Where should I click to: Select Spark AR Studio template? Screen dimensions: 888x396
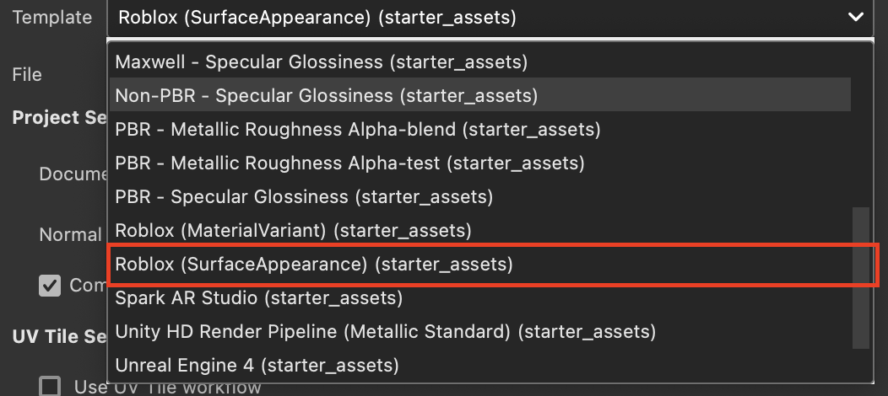258,297
